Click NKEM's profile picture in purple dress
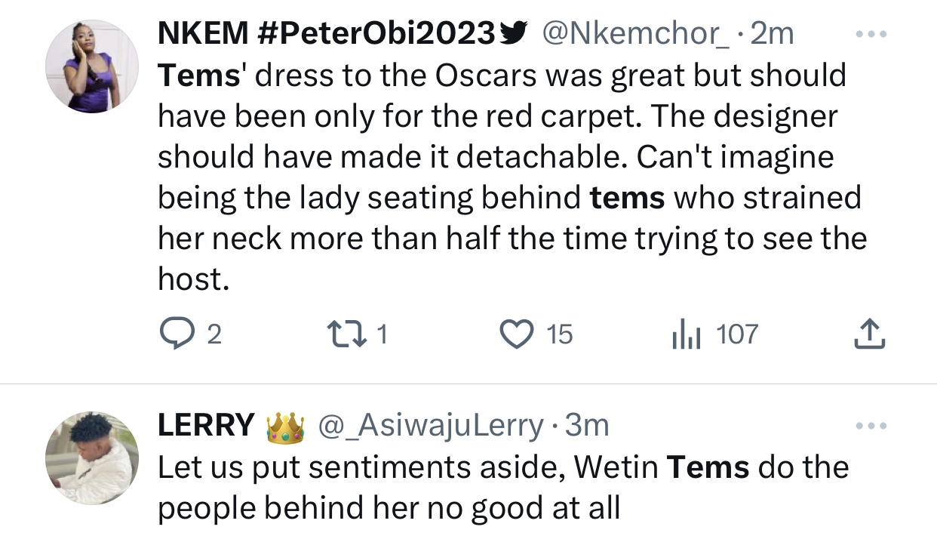Image resolution: width=937 pixels, height=536 pixels. [92, 67]
